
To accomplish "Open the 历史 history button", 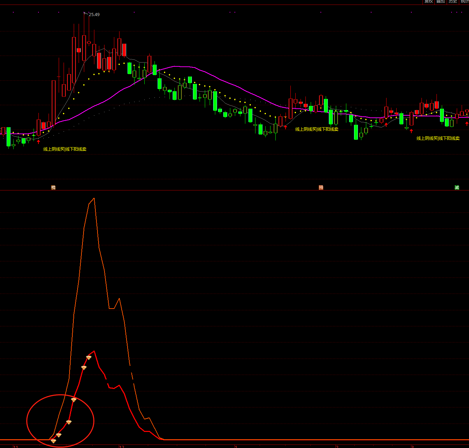I will pos(453,2).
